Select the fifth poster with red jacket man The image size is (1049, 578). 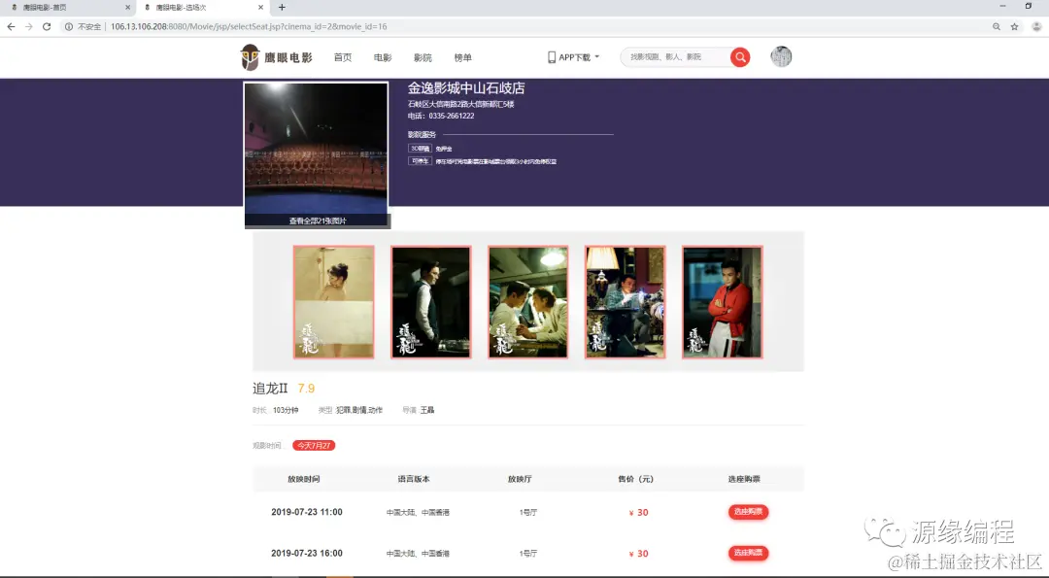723,302
